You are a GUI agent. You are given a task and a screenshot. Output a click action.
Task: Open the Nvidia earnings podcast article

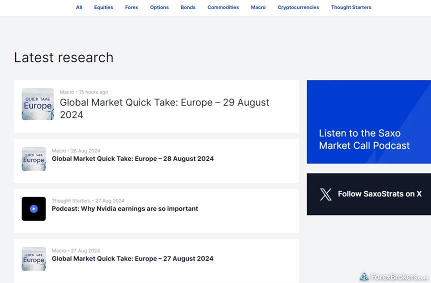125,209
